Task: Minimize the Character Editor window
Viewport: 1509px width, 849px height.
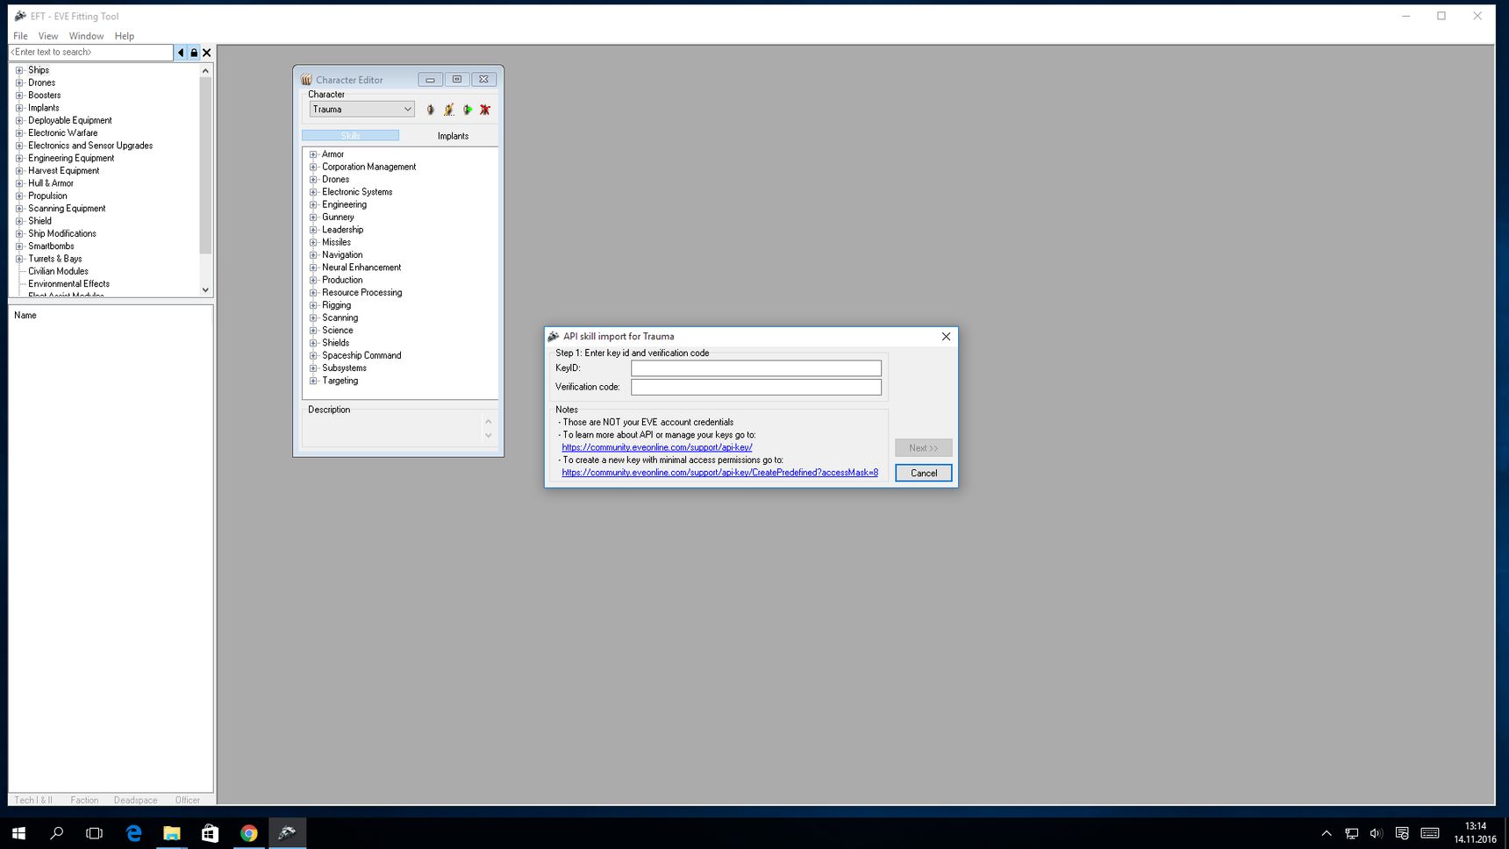Action: coord(430,80)
